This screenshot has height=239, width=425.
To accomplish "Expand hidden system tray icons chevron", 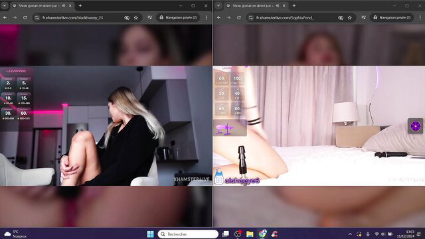I will pos(350,234).
